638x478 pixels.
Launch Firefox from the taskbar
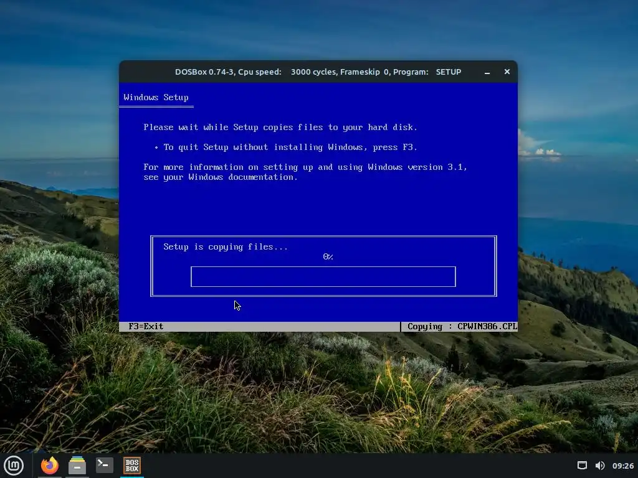(50, 466)
